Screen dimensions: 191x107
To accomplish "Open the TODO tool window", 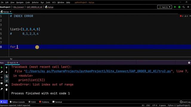I will [32, 102].
